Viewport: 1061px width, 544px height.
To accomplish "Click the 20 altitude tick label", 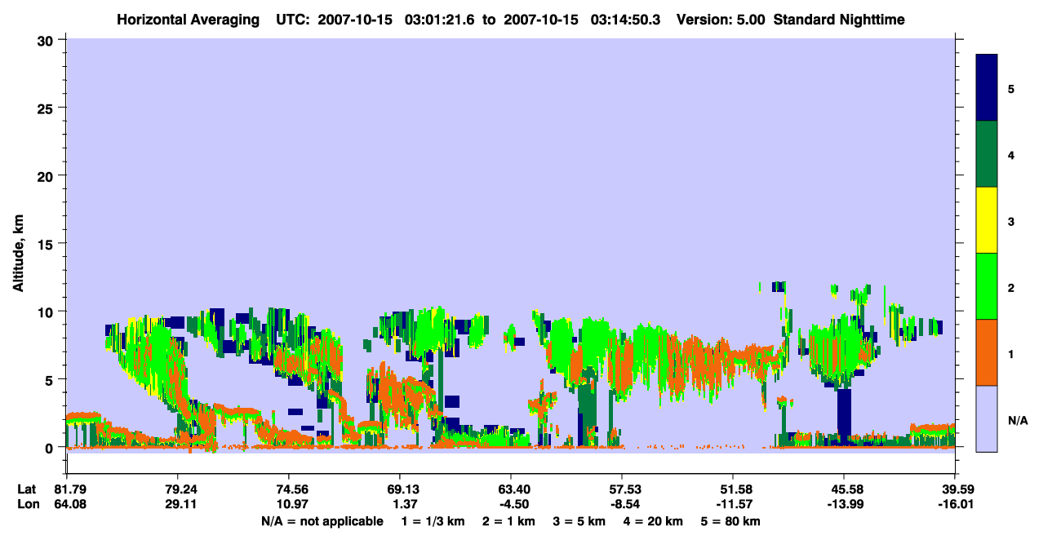I will 47,175.
